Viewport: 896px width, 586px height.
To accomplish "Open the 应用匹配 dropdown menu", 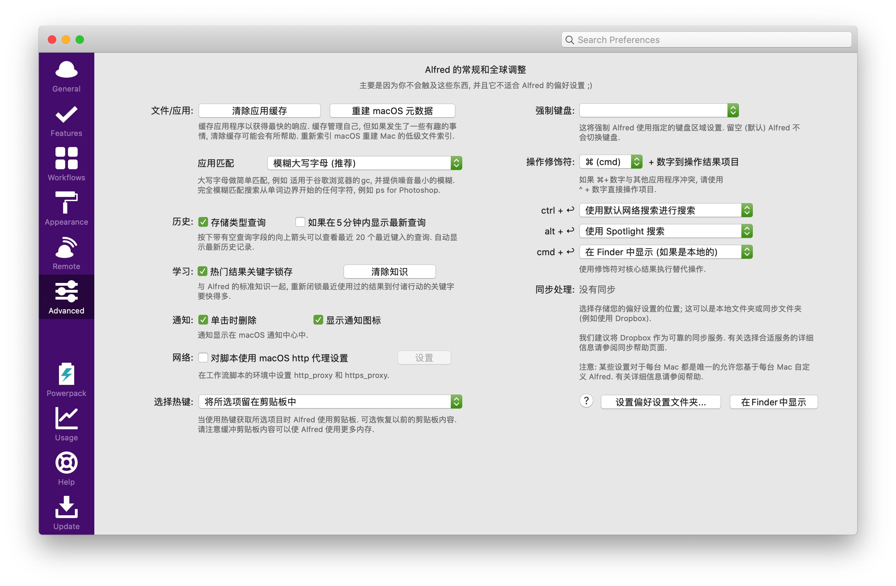I will (363, 163).
